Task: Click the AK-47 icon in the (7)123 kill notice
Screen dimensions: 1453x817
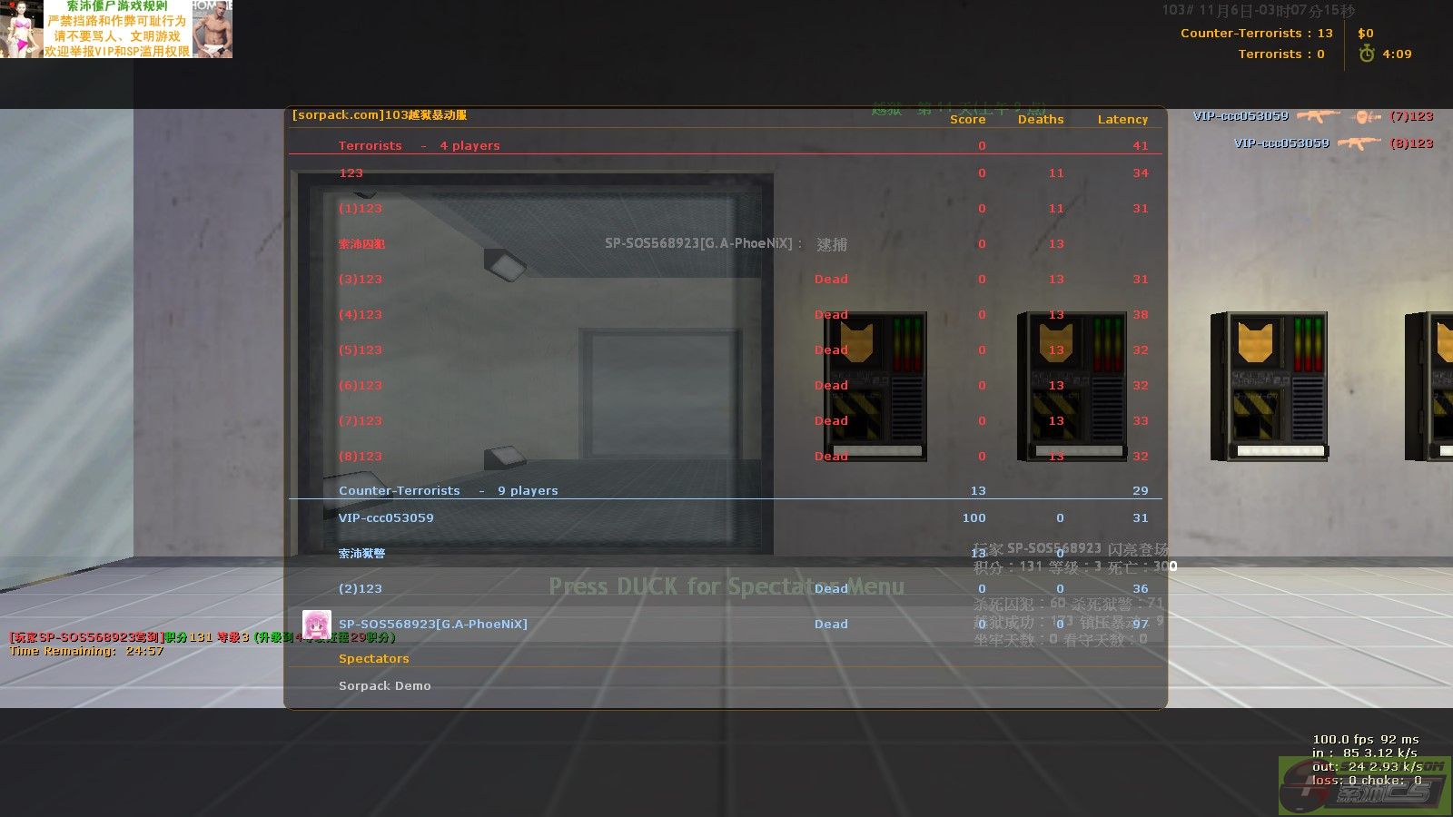Action: tap(1319, 116)
